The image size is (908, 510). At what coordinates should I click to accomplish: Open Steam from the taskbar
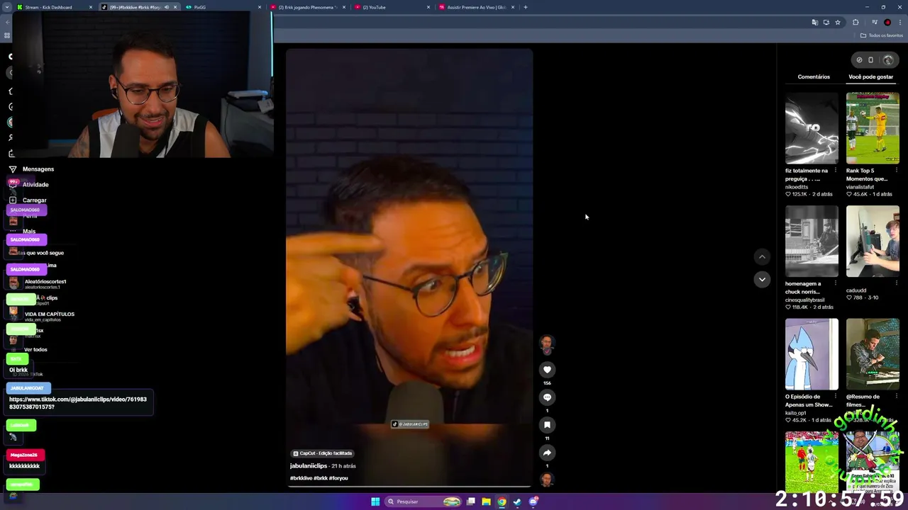[x=517, y=501]
